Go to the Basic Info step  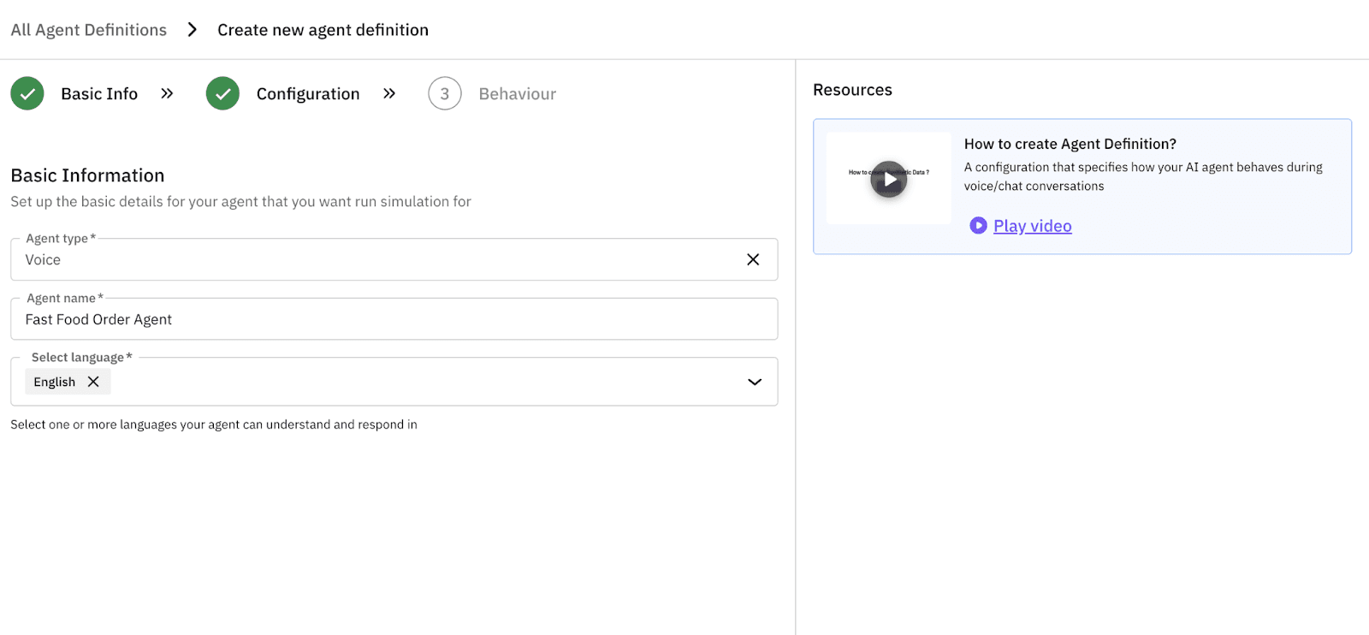point(99,94)
